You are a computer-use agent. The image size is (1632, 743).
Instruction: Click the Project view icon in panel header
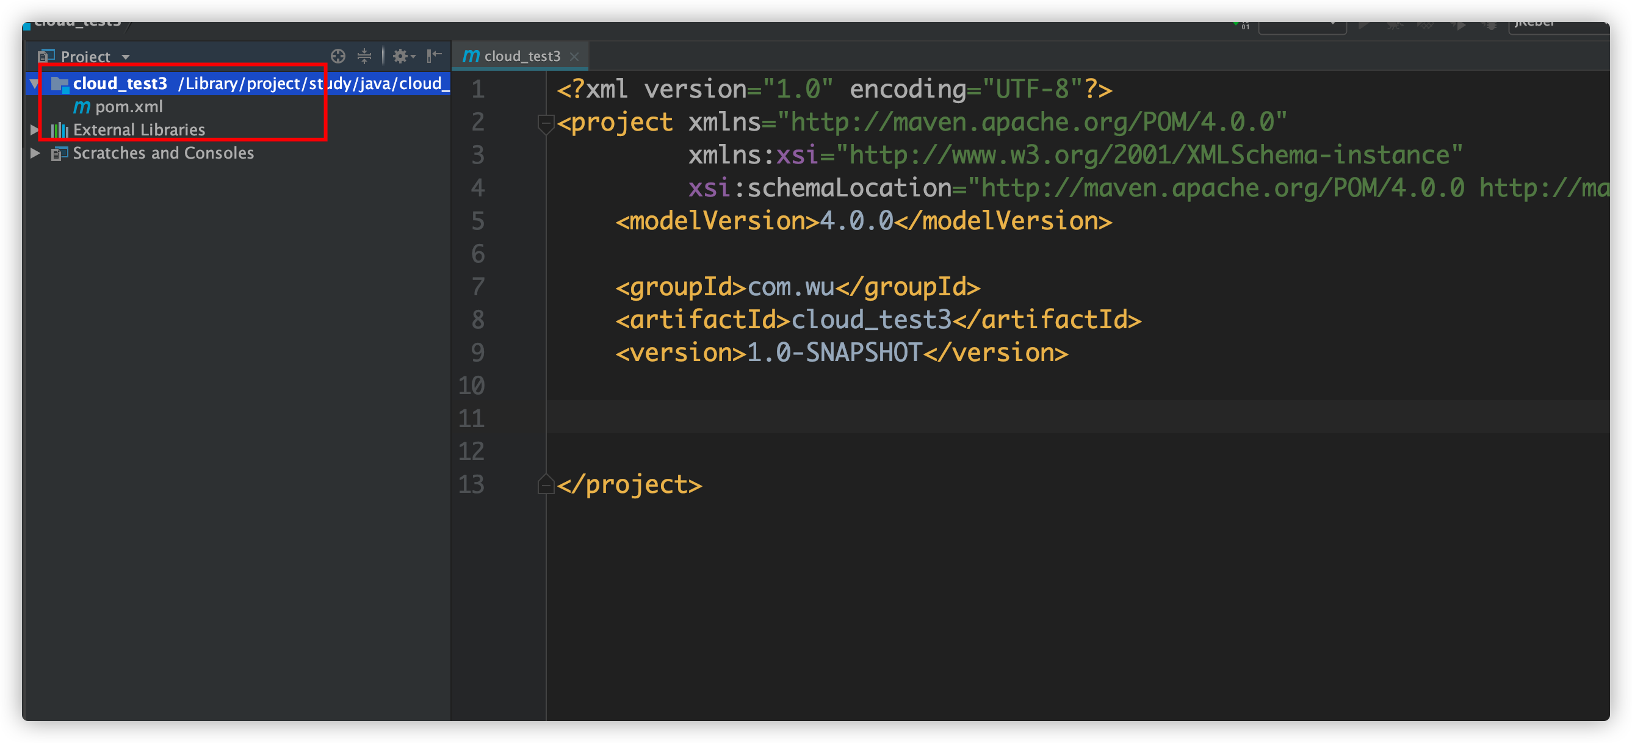click(x=46, y=56)
